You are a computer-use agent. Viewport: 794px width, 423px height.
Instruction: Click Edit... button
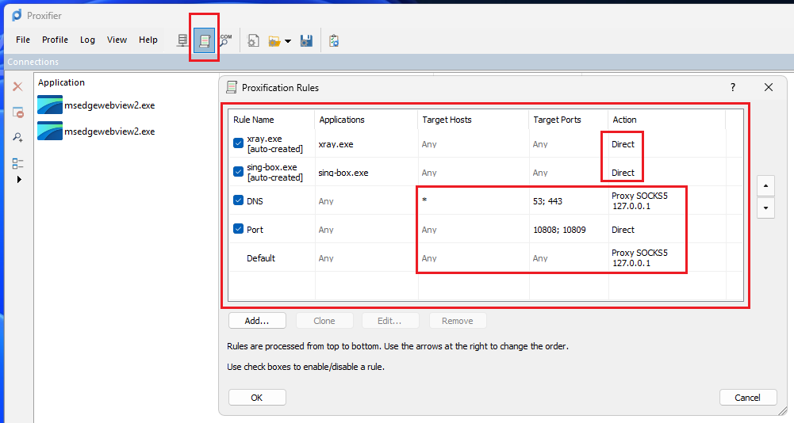click(390, 321)
